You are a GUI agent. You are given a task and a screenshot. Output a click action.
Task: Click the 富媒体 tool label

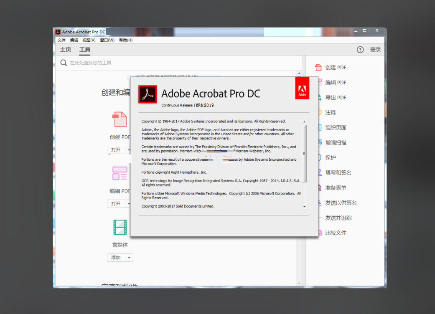120,245
